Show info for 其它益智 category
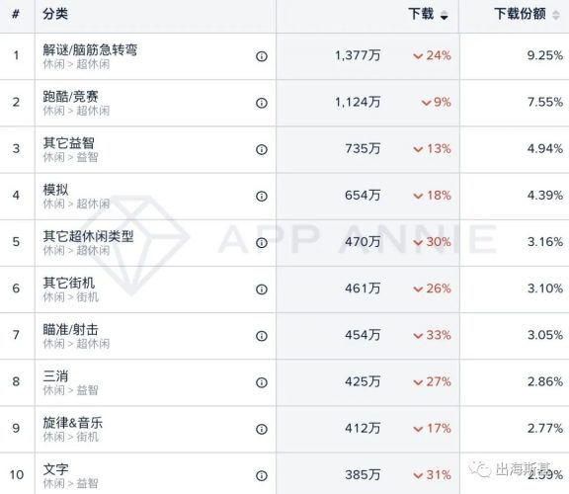 tap(262, 149)
